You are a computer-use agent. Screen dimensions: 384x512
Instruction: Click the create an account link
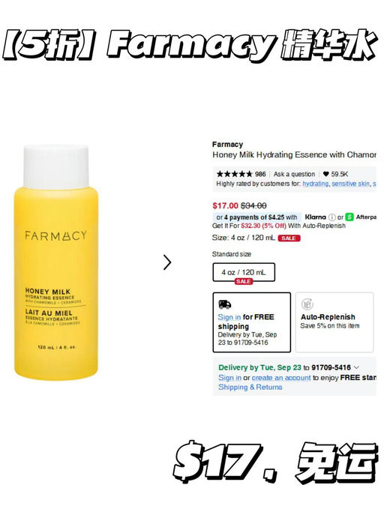pyautogui.click(x=281, y=378)
